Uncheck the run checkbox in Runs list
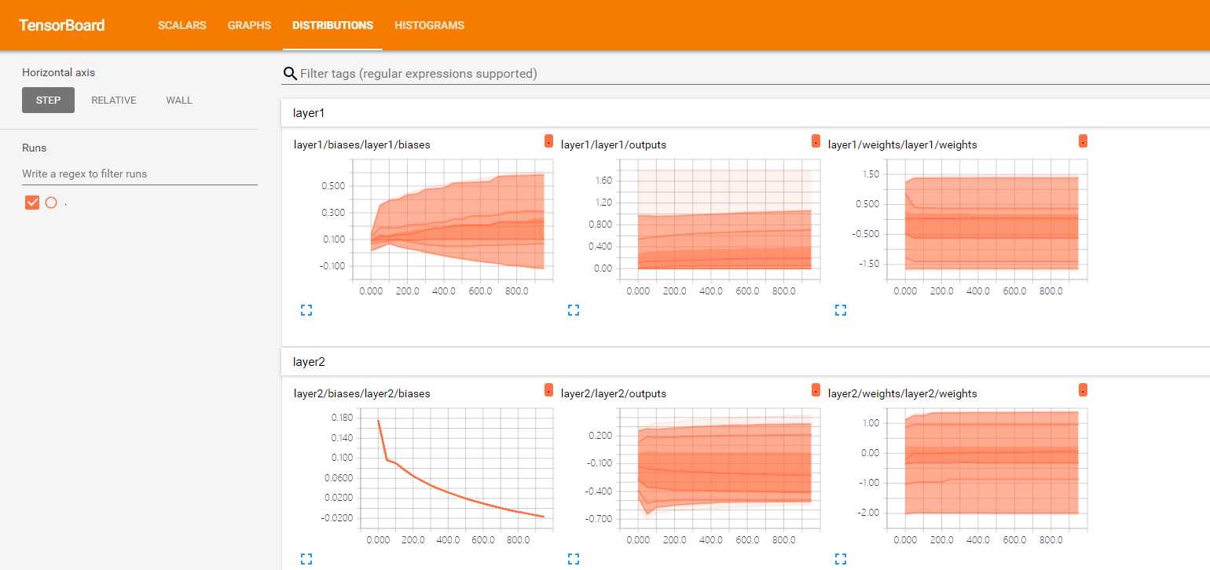1210x570 pixels. (x=32, y=203)
